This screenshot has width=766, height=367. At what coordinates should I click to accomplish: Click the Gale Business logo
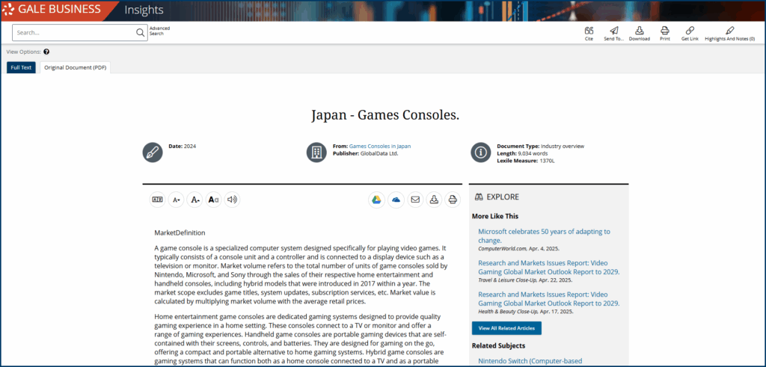(x=52, y=9)
